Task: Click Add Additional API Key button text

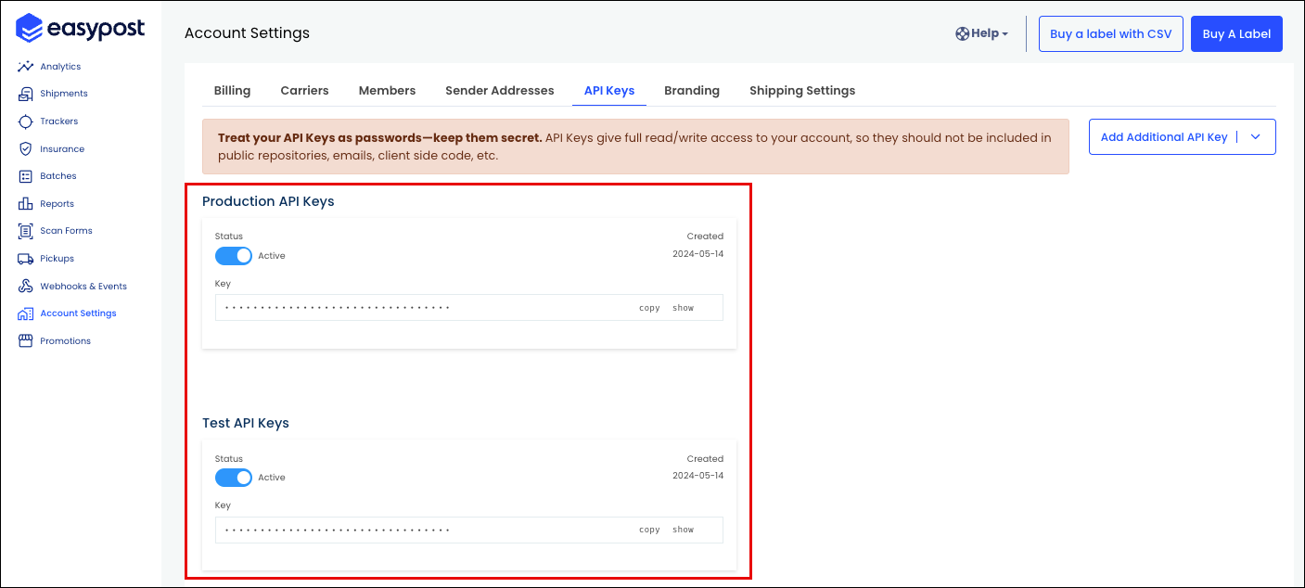Action: 1163,137
